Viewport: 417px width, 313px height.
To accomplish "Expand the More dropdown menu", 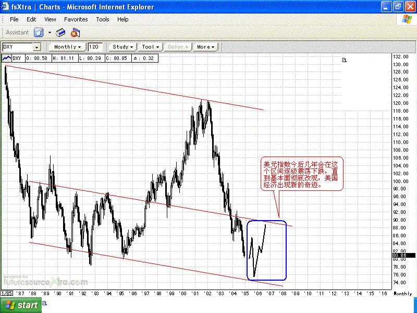I will 205,47.
